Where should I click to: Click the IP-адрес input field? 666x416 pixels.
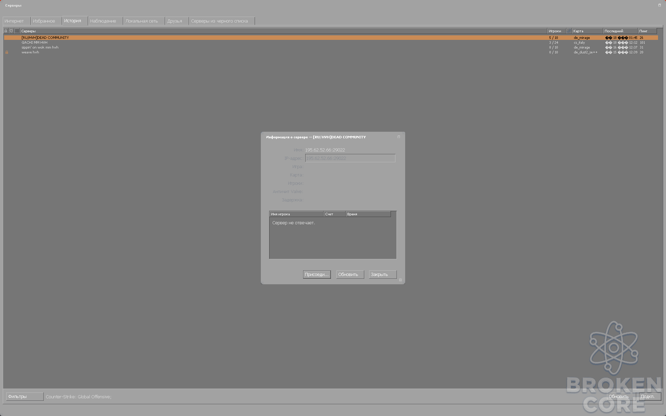350,158
